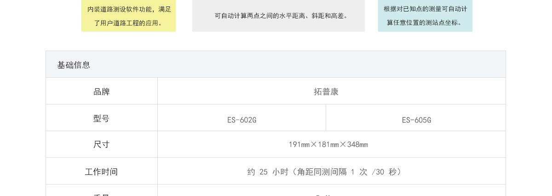Viewport: 552px width, 196px height.
Task: Click the 191mm×181mm×348mm dimensions value
Action: tap(328, 144)
